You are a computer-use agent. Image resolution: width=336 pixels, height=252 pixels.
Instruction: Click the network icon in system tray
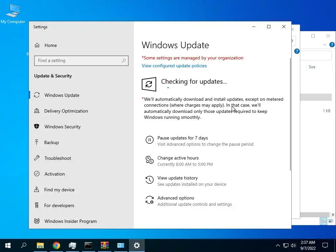click(x=286, y=245)
